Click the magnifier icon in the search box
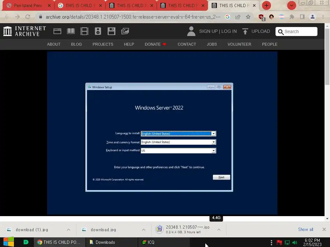The image size is (330, 247). pyautogui.click(x=281, y=32)
